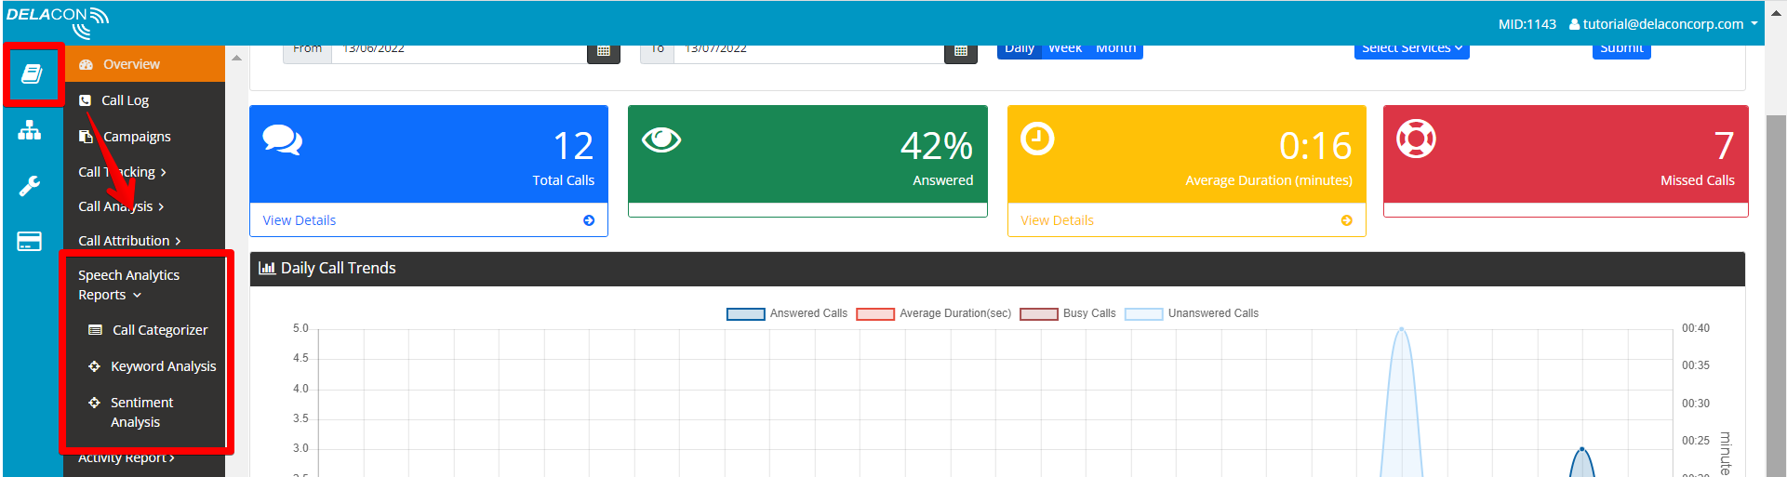Open the Reports book icon in sidebar

click(x=32, y=73)
